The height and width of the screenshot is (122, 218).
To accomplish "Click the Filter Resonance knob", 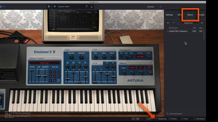I will tap(82, 57).
